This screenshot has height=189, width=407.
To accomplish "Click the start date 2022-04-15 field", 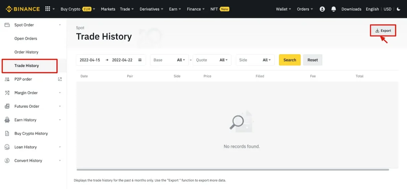I will [90, 60].
